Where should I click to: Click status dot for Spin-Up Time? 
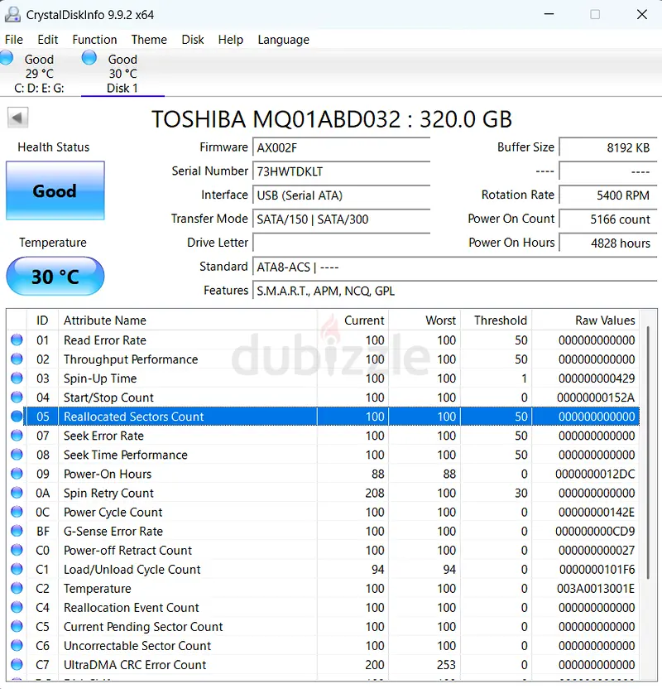point(17,378)
